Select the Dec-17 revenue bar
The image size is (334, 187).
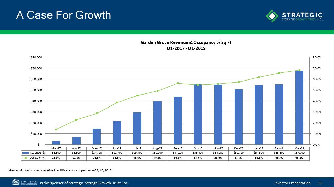tap(238, 117)
